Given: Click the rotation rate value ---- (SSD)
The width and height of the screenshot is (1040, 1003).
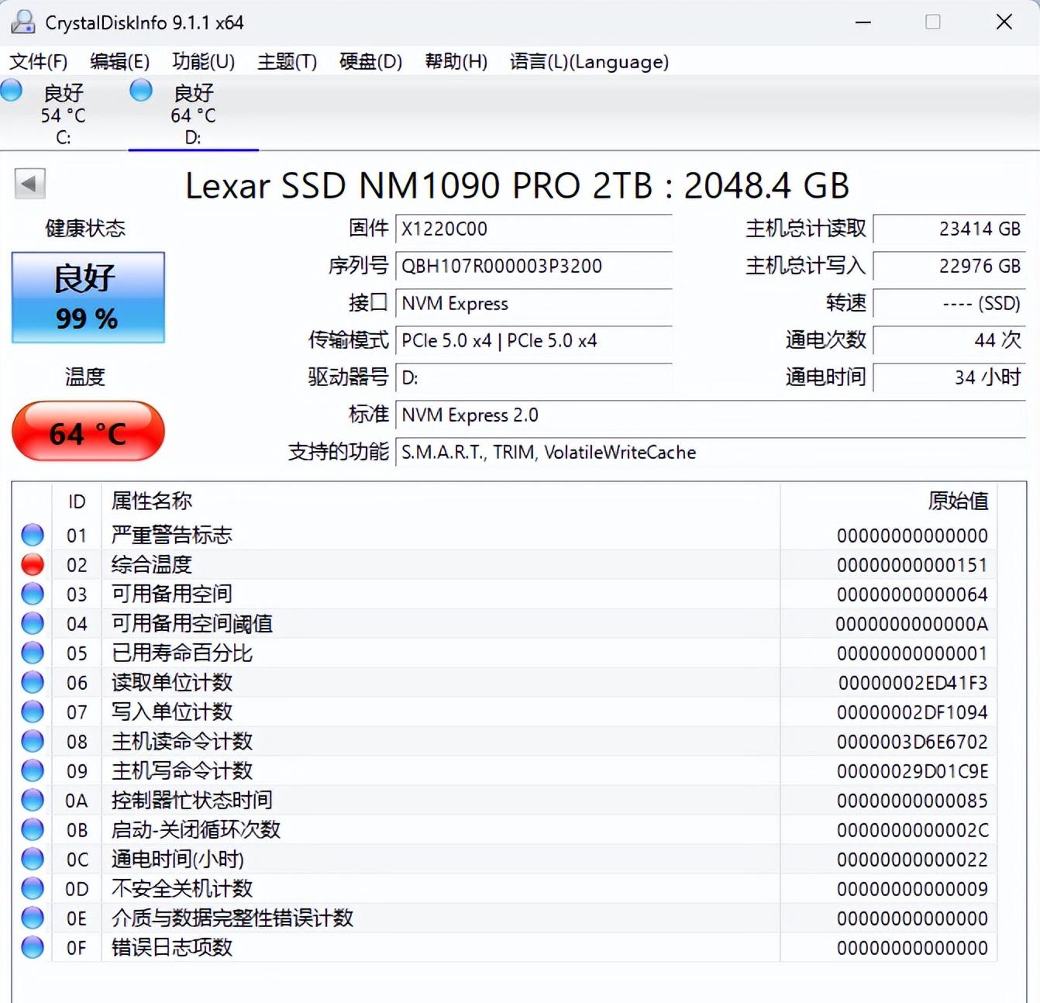Looking at the screenshot, I should [x=949, y=304].
